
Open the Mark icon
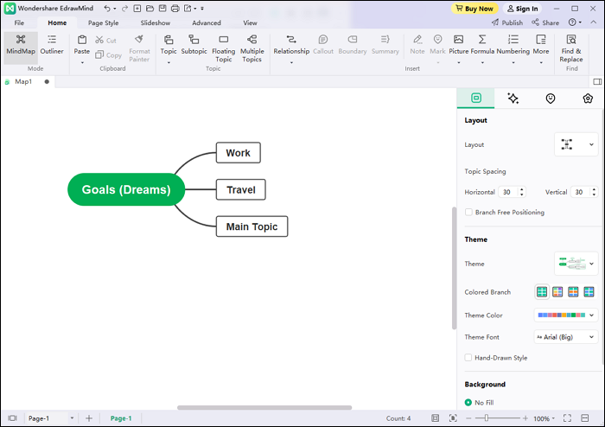pyautogui.click(x=437, y=40)
